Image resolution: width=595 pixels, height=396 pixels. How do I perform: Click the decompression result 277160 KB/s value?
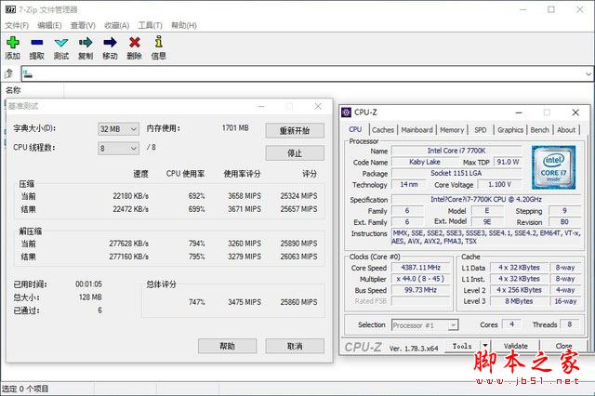[x=128, y=257]
